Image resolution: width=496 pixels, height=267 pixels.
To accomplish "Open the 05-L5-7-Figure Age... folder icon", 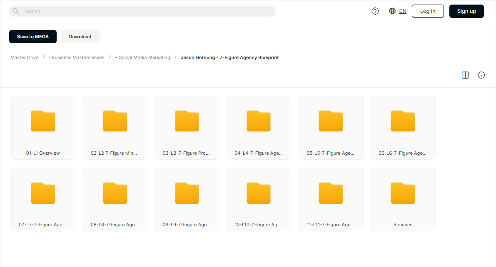I will coord(331,121).
